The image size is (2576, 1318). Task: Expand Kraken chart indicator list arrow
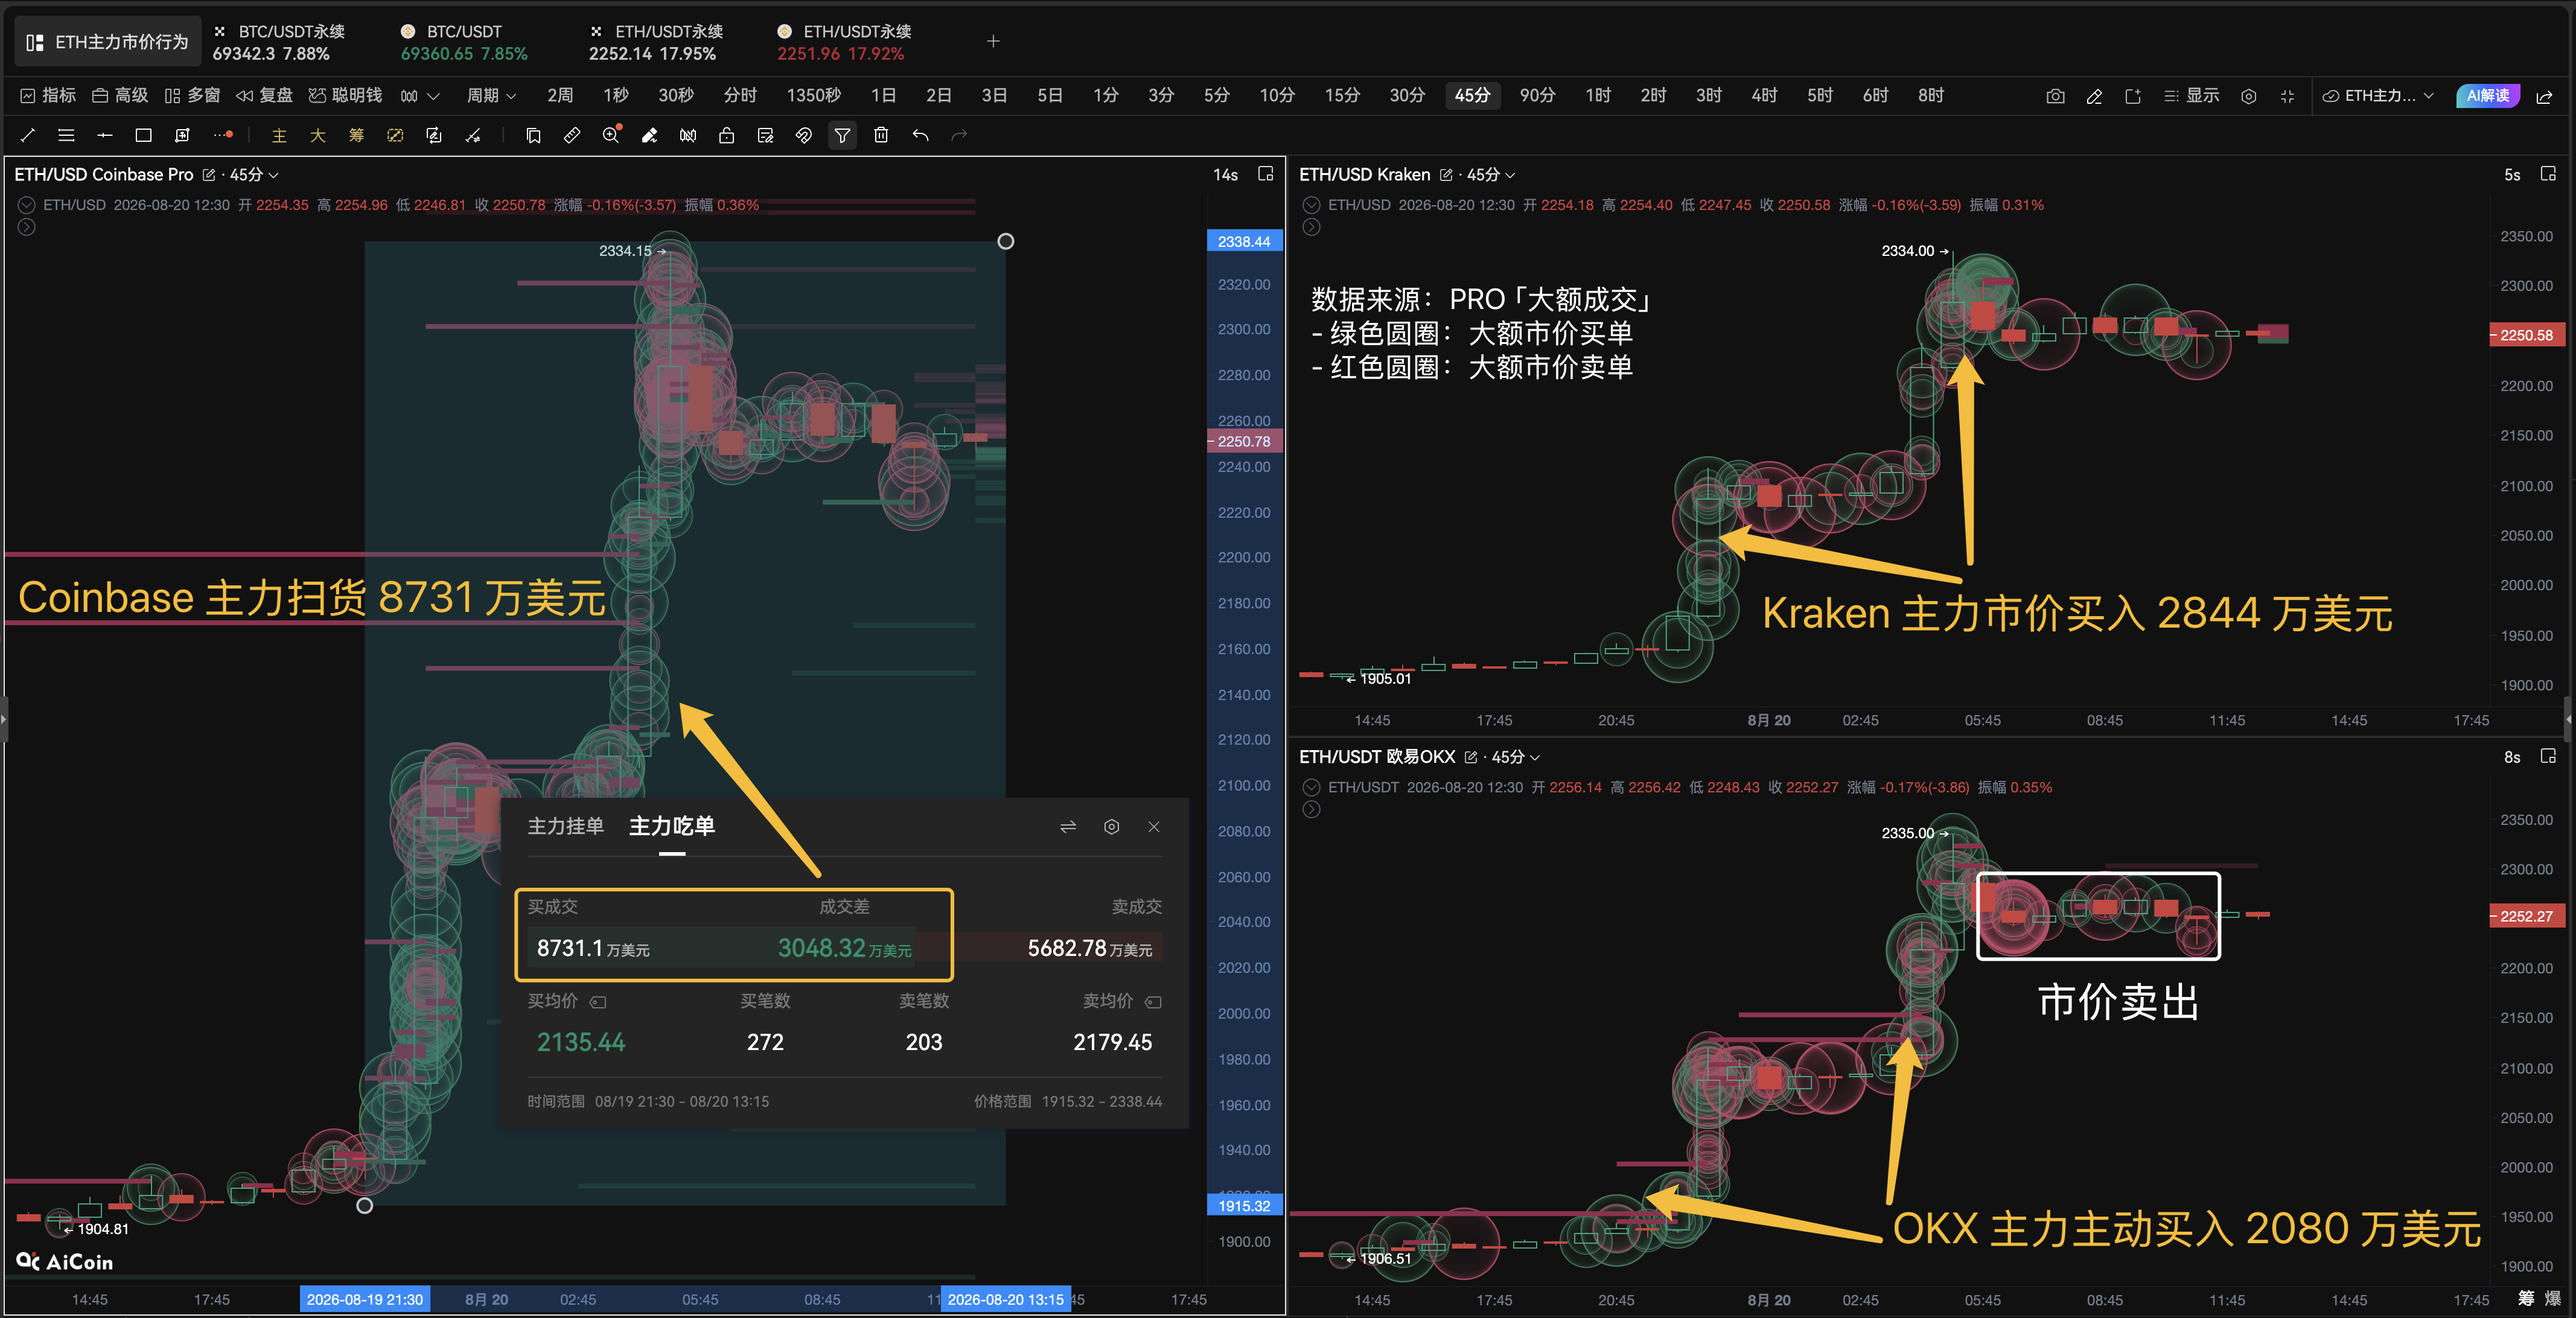[1311, 228]
